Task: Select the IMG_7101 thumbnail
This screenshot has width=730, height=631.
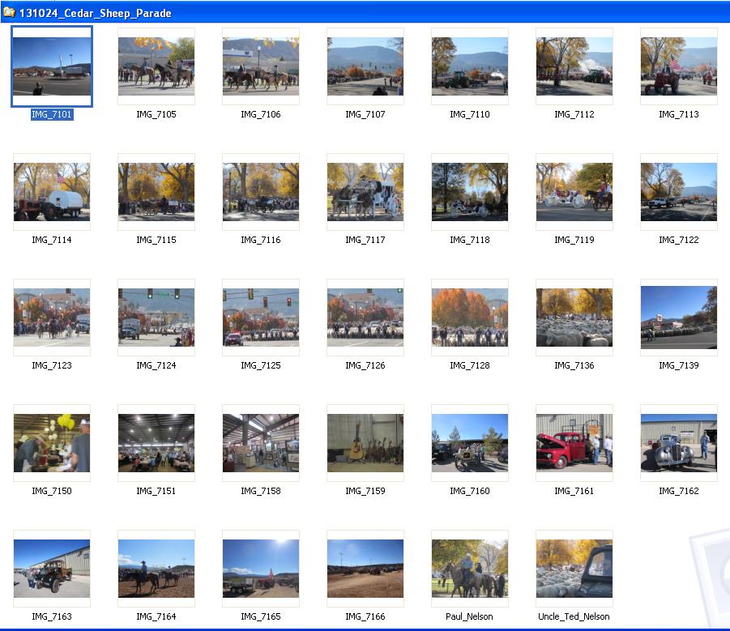Action: click(x=52, y=66)
